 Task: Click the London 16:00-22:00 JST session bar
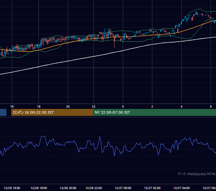pyautogui.click(x=52, y=112)
